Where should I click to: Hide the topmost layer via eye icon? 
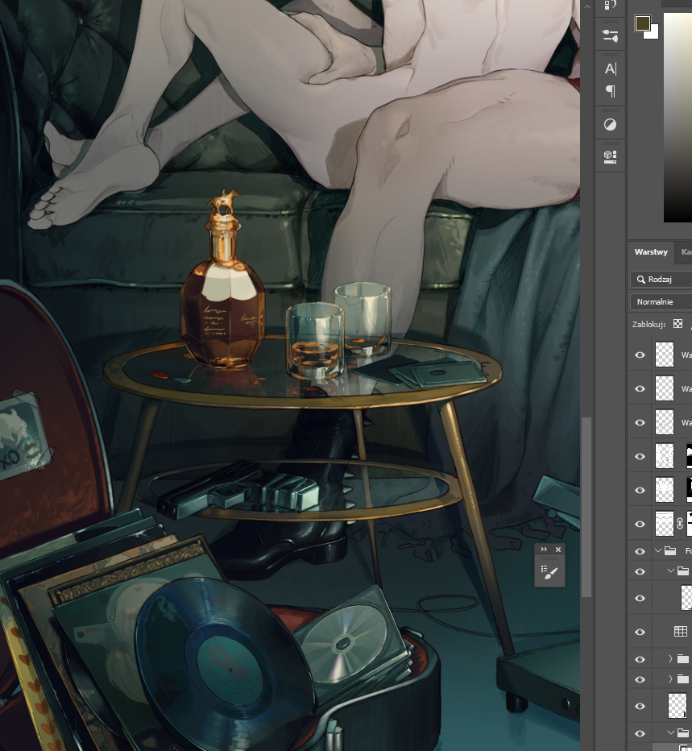pyautogui.click(x=640, y=355)
